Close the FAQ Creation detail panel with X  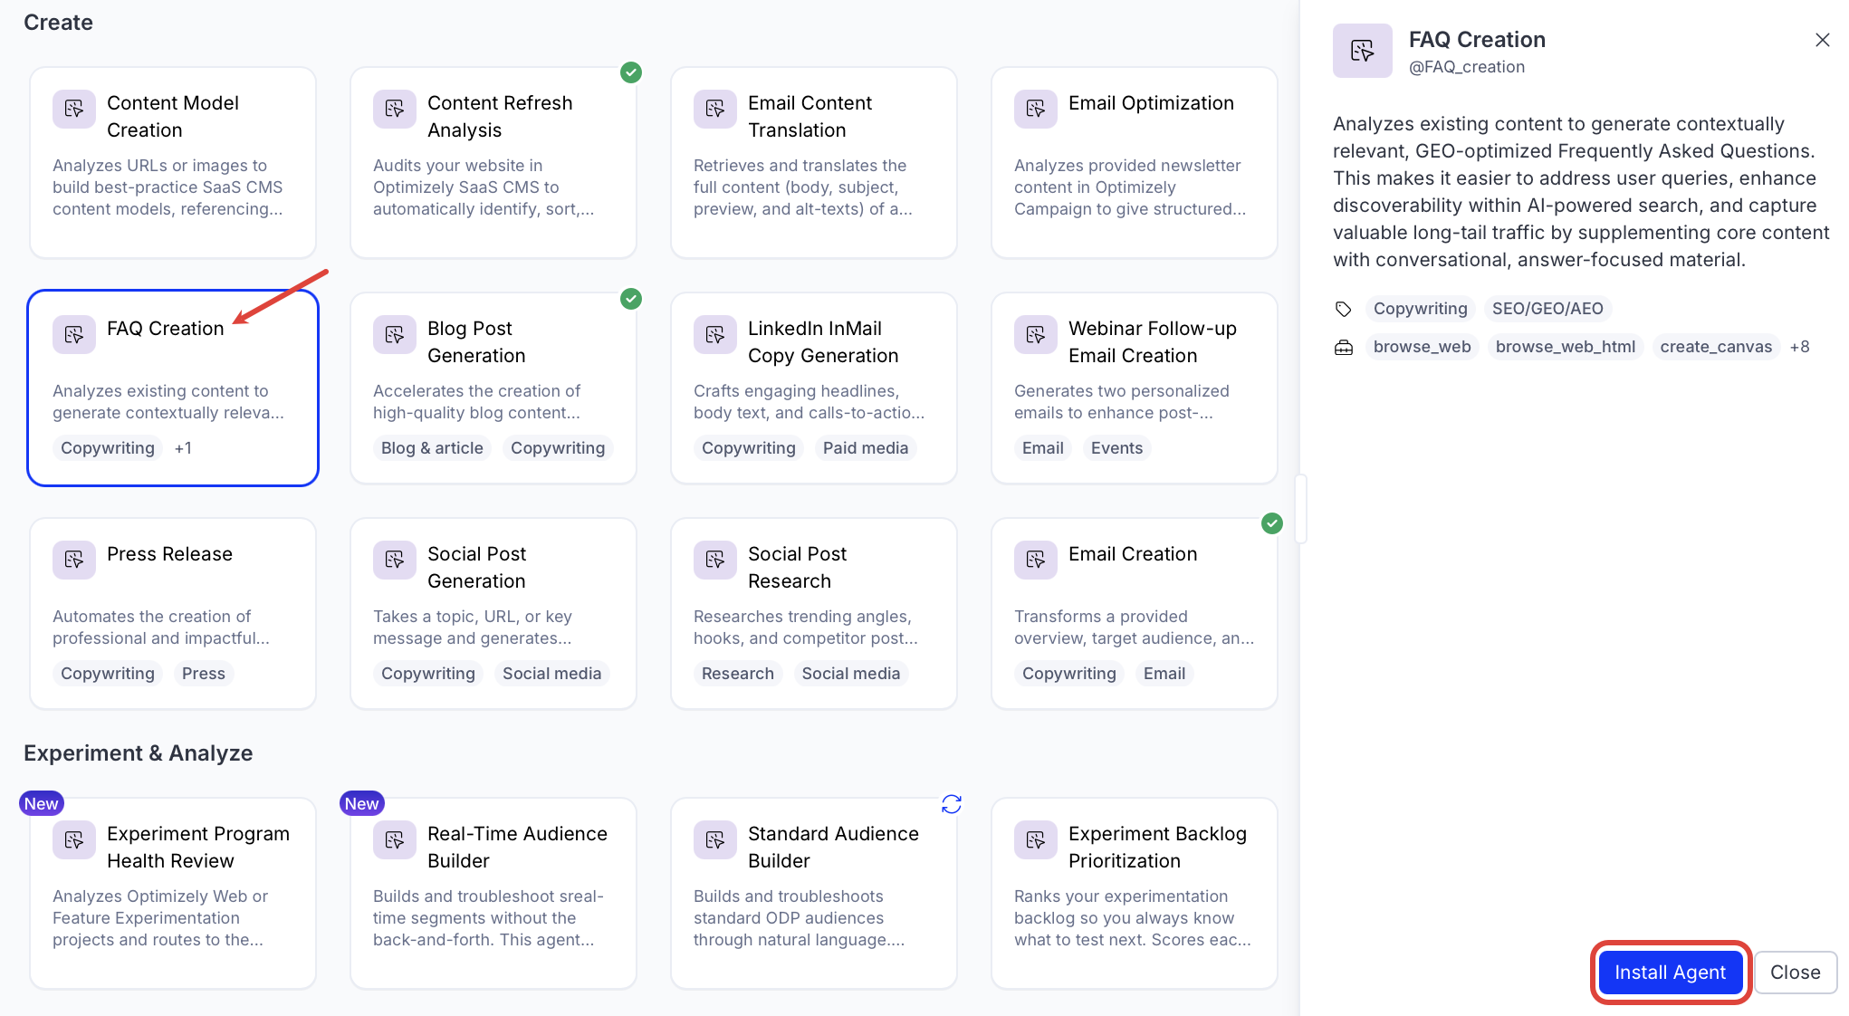tap(1823, 40)
